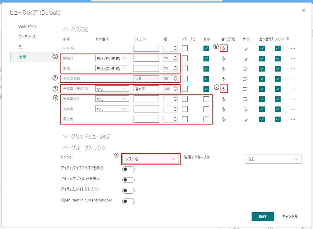Check the grouping checkbox for 開始日
This screenshot has height=229, width=313.
pos(185,58)
